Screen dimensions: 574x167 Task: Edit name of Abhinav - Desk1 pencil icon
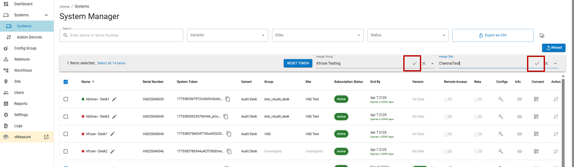coord(114,99)
